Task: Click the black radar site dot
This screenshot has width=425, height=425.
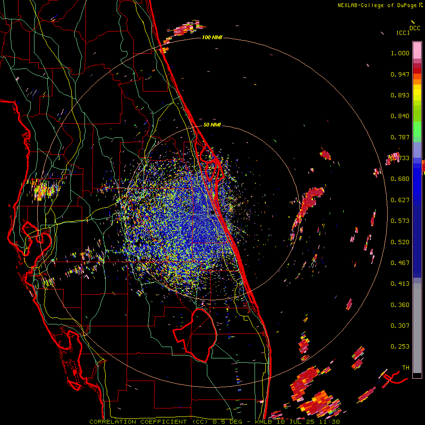Action: pos(212,213)
